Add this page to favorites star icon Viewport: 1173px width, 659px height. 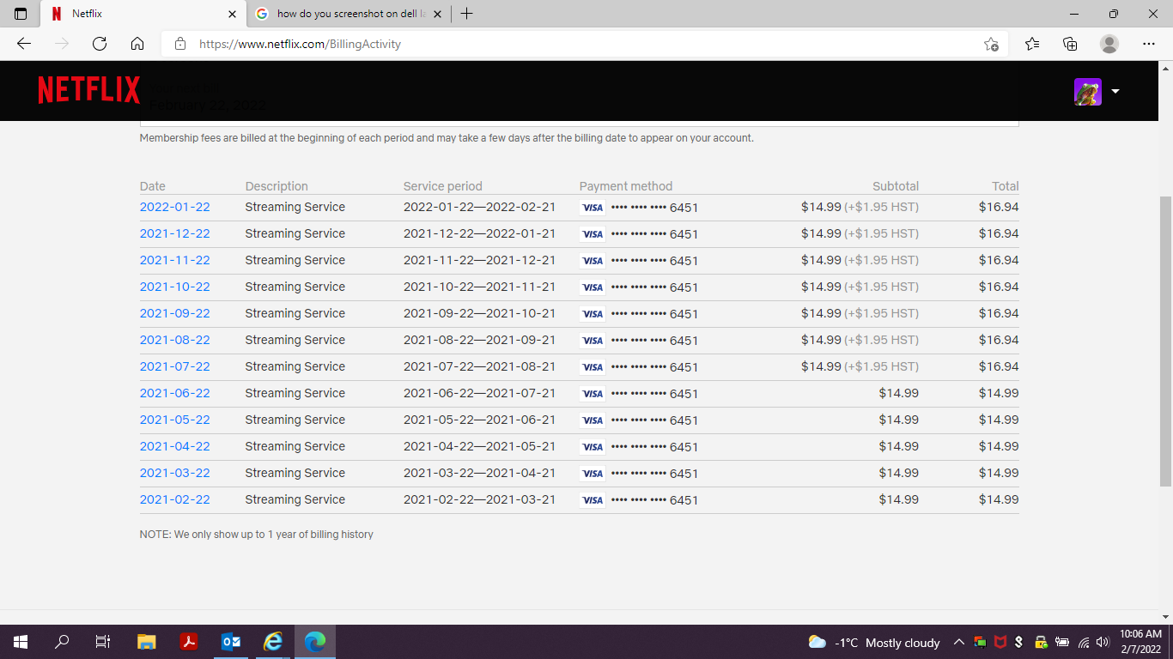[991, 44]
